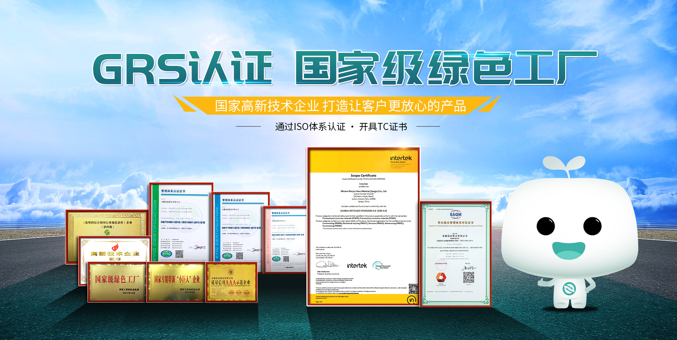Image resolution: width=677 pixels, height=340 pixels.
Task: Click the round icon at Intertek certificate's bottom corner
Action: 411,300
